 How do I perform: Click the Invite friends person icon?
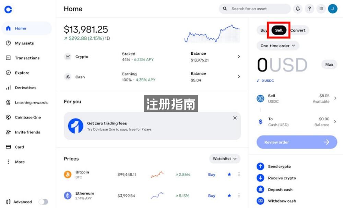8,132
